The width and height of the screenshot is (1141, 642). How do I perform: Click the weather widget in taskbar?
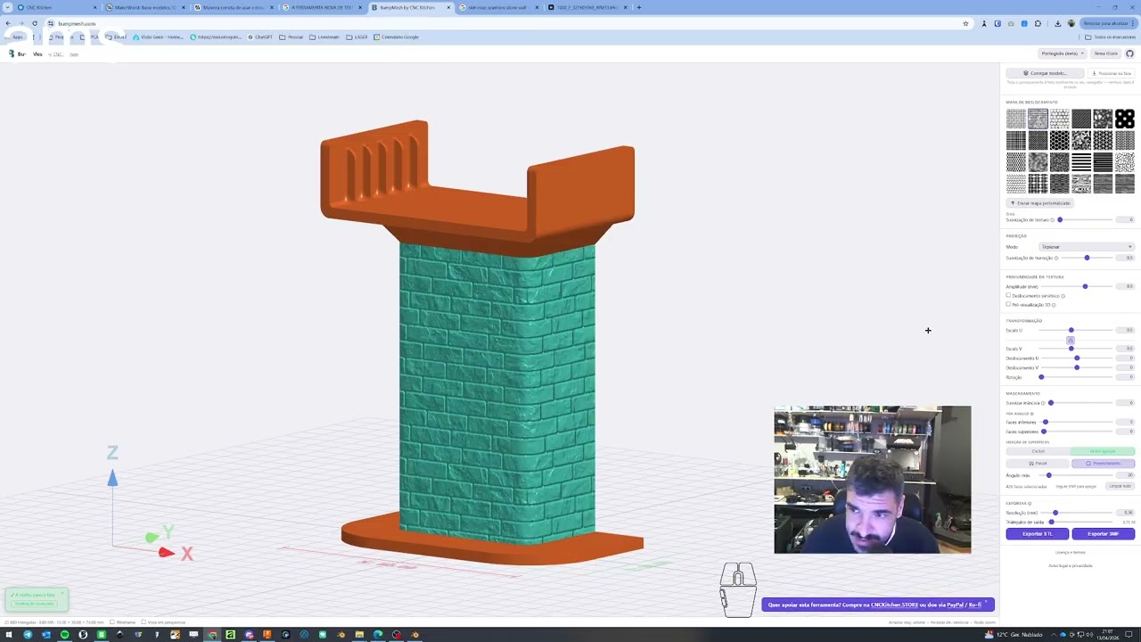[x=1014, y=635]
